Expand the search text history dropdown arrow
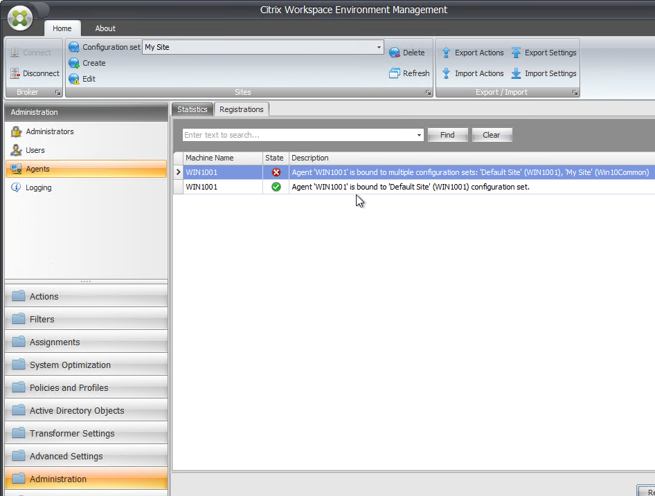Image resolution: width=655 pixels, height=496 pixels. pos(419,135)
